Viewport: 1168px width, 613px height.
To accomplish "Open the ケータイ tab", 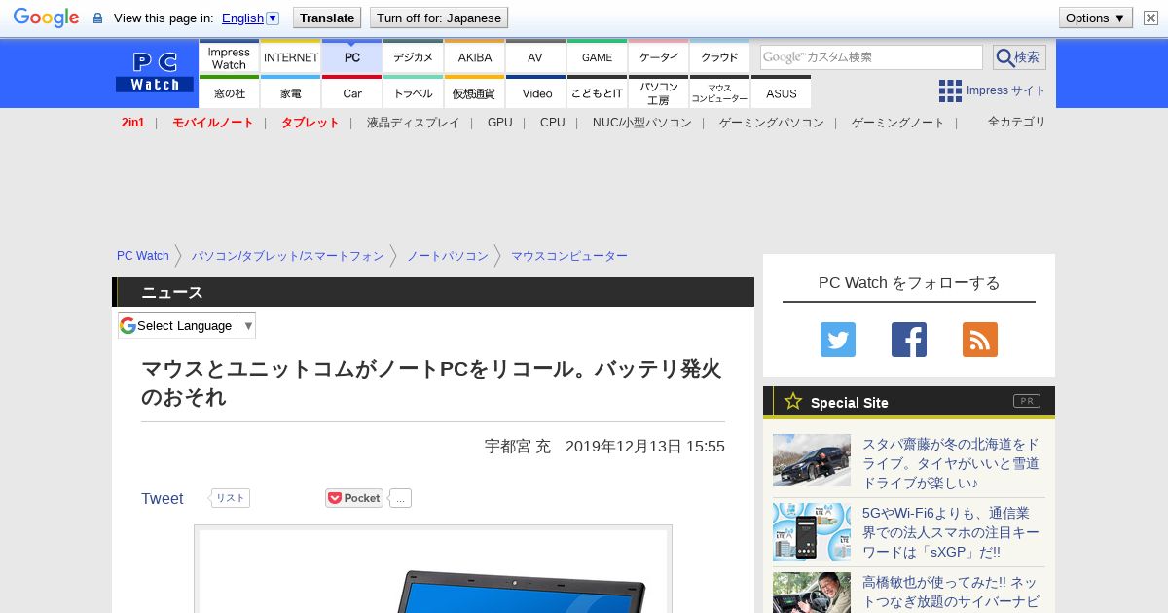I will [x=659, y=57].
